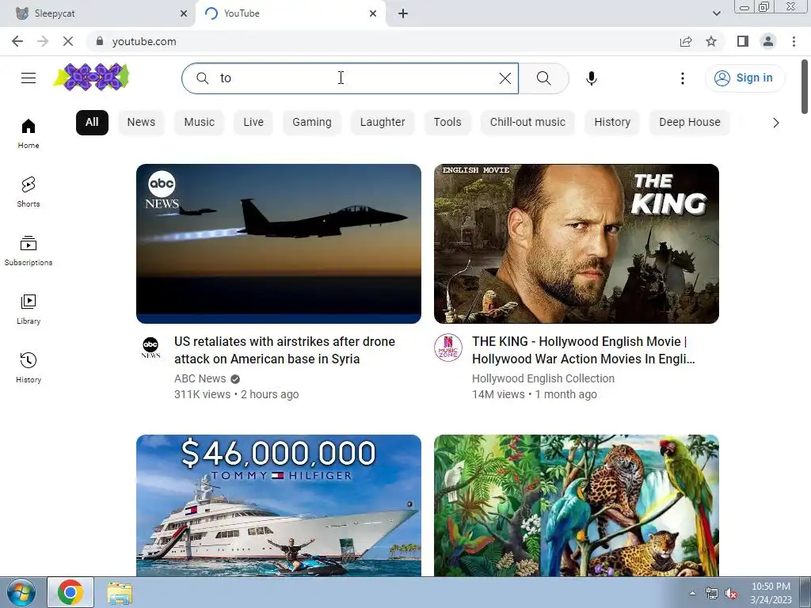Select the Chill-out music chip
This screenshot has width=811, height=608.
tap(527, 123)
